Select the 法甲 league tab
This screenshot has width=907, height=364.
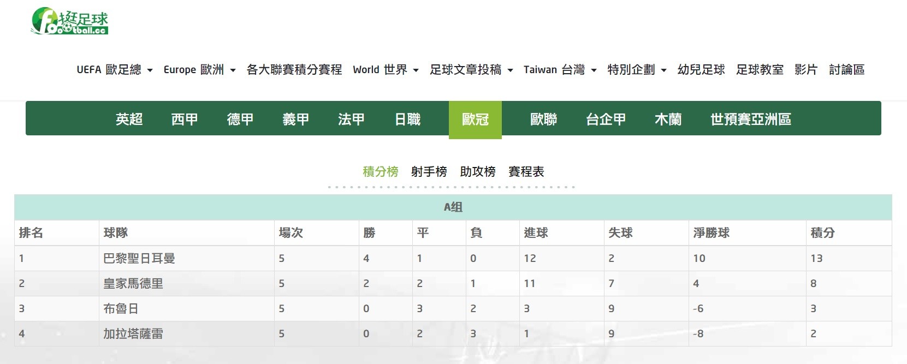(x=351, y=119)
